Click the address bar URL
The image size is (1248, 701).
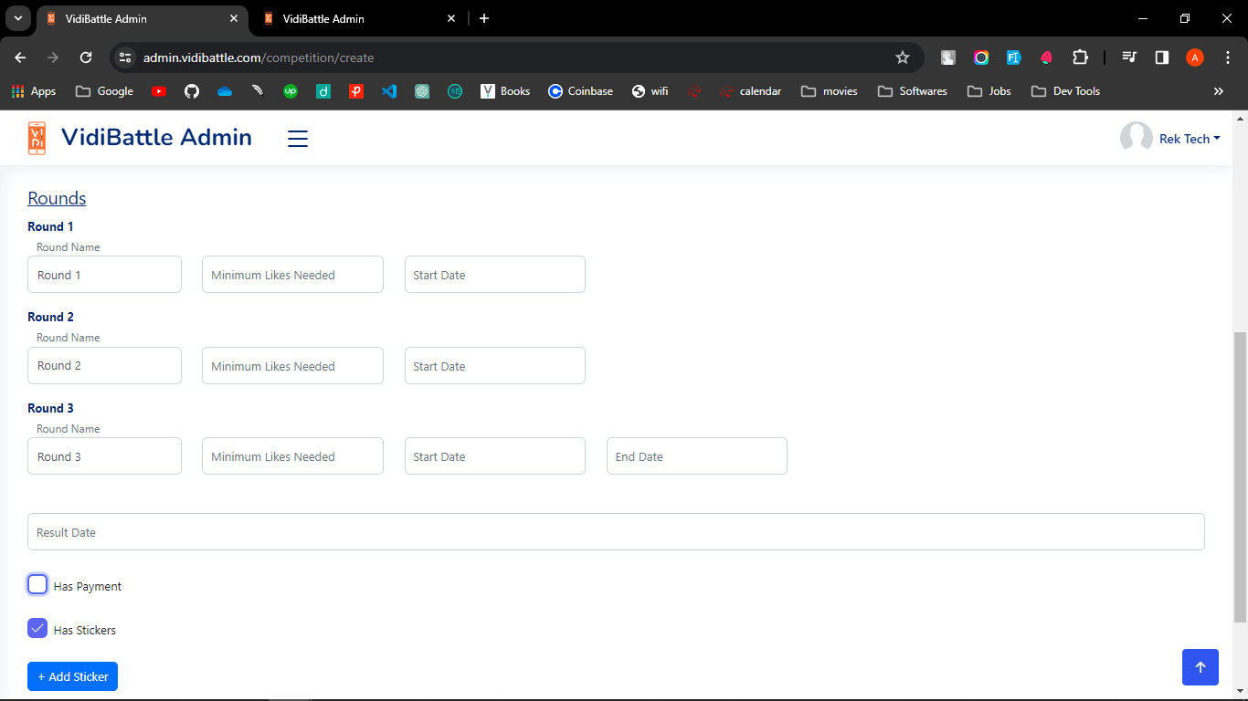[x=259, y=58]
